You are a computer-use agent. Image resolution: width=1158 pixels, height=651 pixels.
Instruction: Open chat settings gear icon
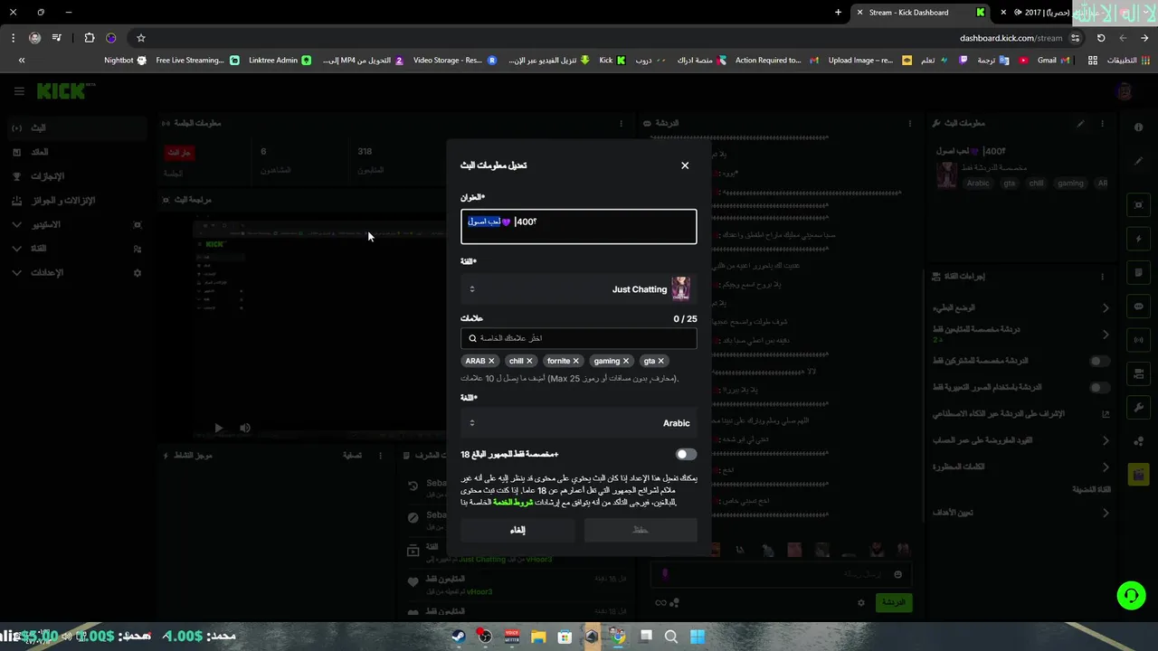[x=861, y=602]
